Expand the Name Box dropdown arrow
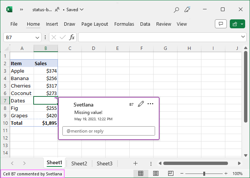The height and width of the screenshot is (178, 250). tap(37, 38)
